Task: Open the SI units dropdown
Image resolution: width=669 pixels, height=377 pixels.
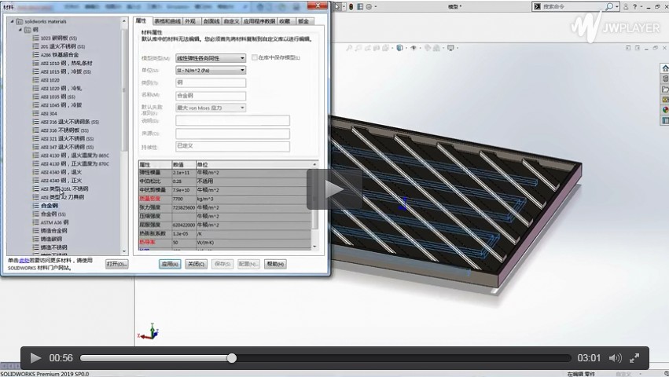Action: 241,70
